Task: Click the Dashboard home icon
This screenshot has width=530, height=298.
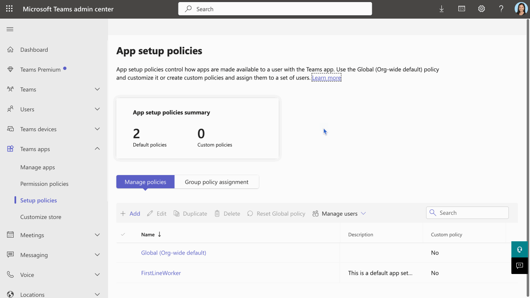Action: pos(10,50)
